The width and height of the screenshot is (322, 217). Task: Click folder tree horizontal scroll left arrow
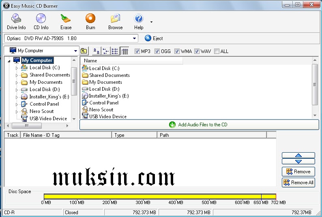pos(8,126)
